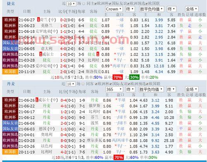Open the 365 bookmaker dropdown
This screenshot has width=207, height=162.
(x=114, y=89)
